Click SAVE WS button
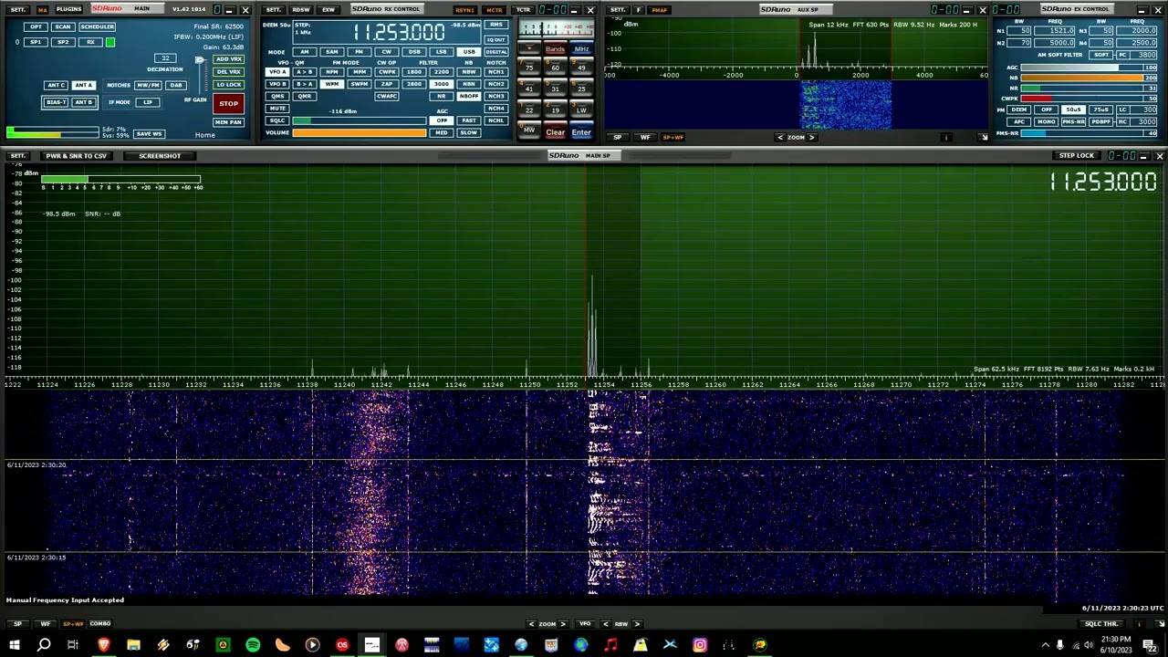The height and width of the screenshot is (657, 1168). [149, 134]
